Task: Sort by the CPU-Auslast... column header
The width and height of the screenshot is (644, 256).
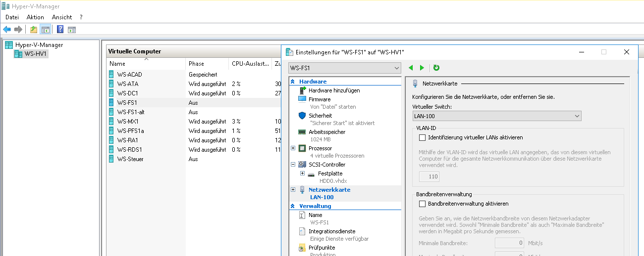Action: (250, 64)
